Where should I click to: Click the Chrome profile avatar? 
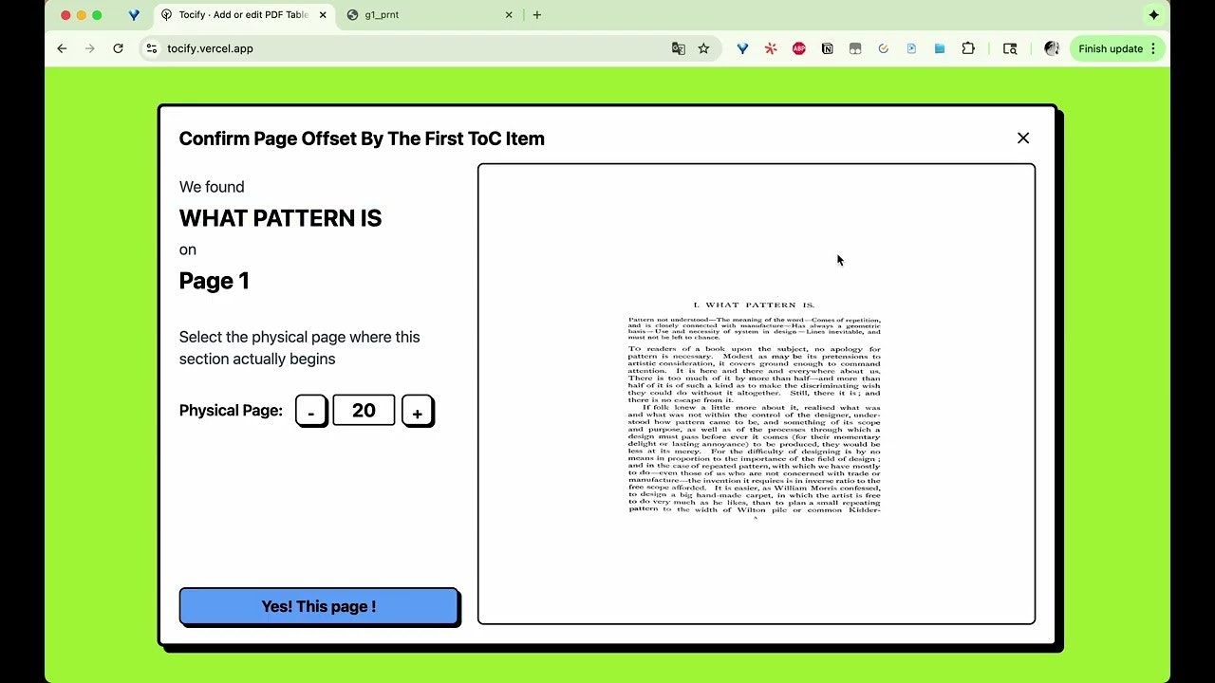coord(1052,48)
